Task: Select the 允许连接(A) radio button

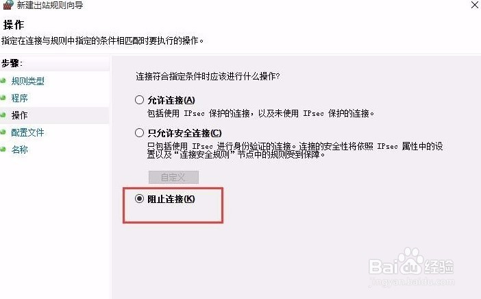Action: [x=139, y=99]
